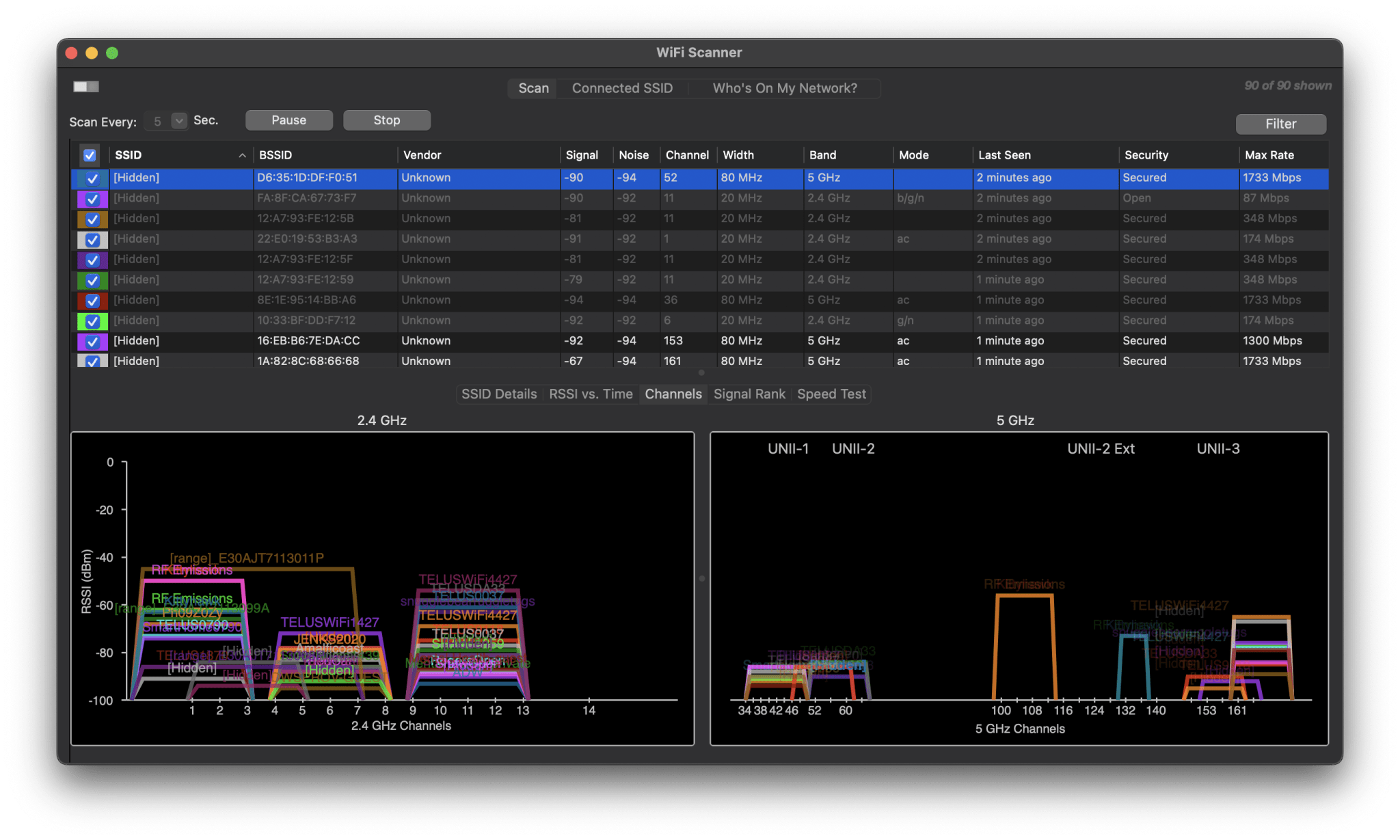Open the Connected SSID tab
The height and width of the screenshot is (840, 1400).
pos(622,88)
